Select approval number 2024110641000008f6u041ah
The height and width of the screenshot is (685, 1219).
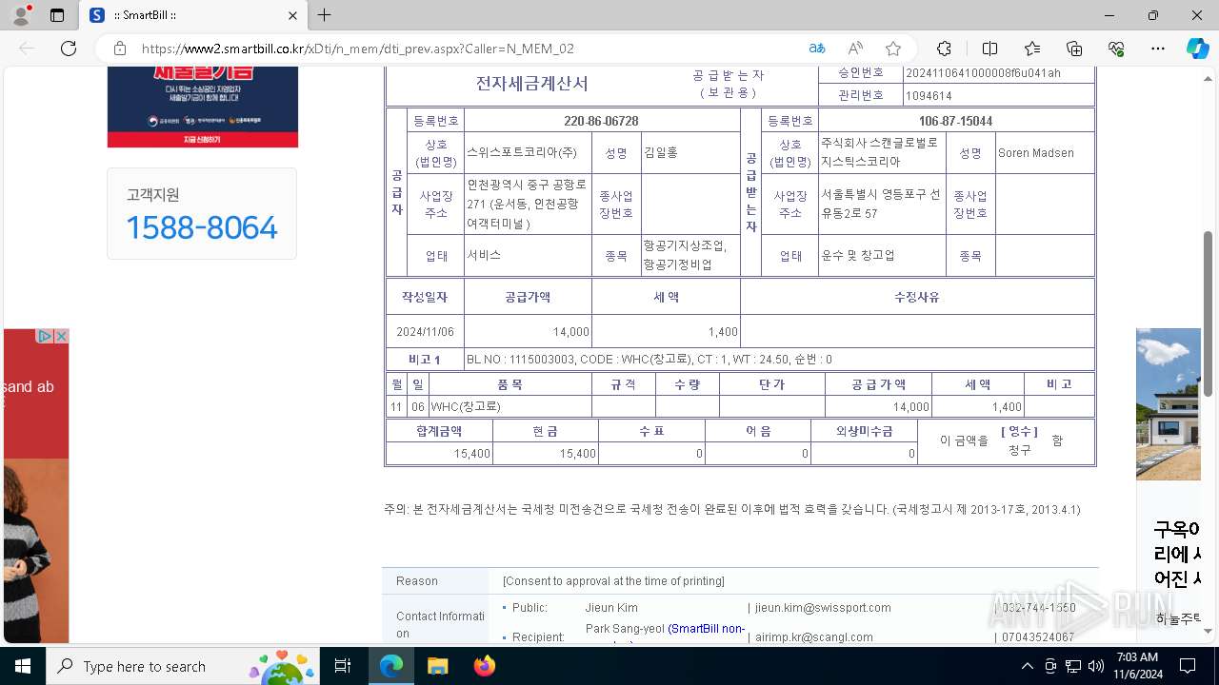pos(983,73)
